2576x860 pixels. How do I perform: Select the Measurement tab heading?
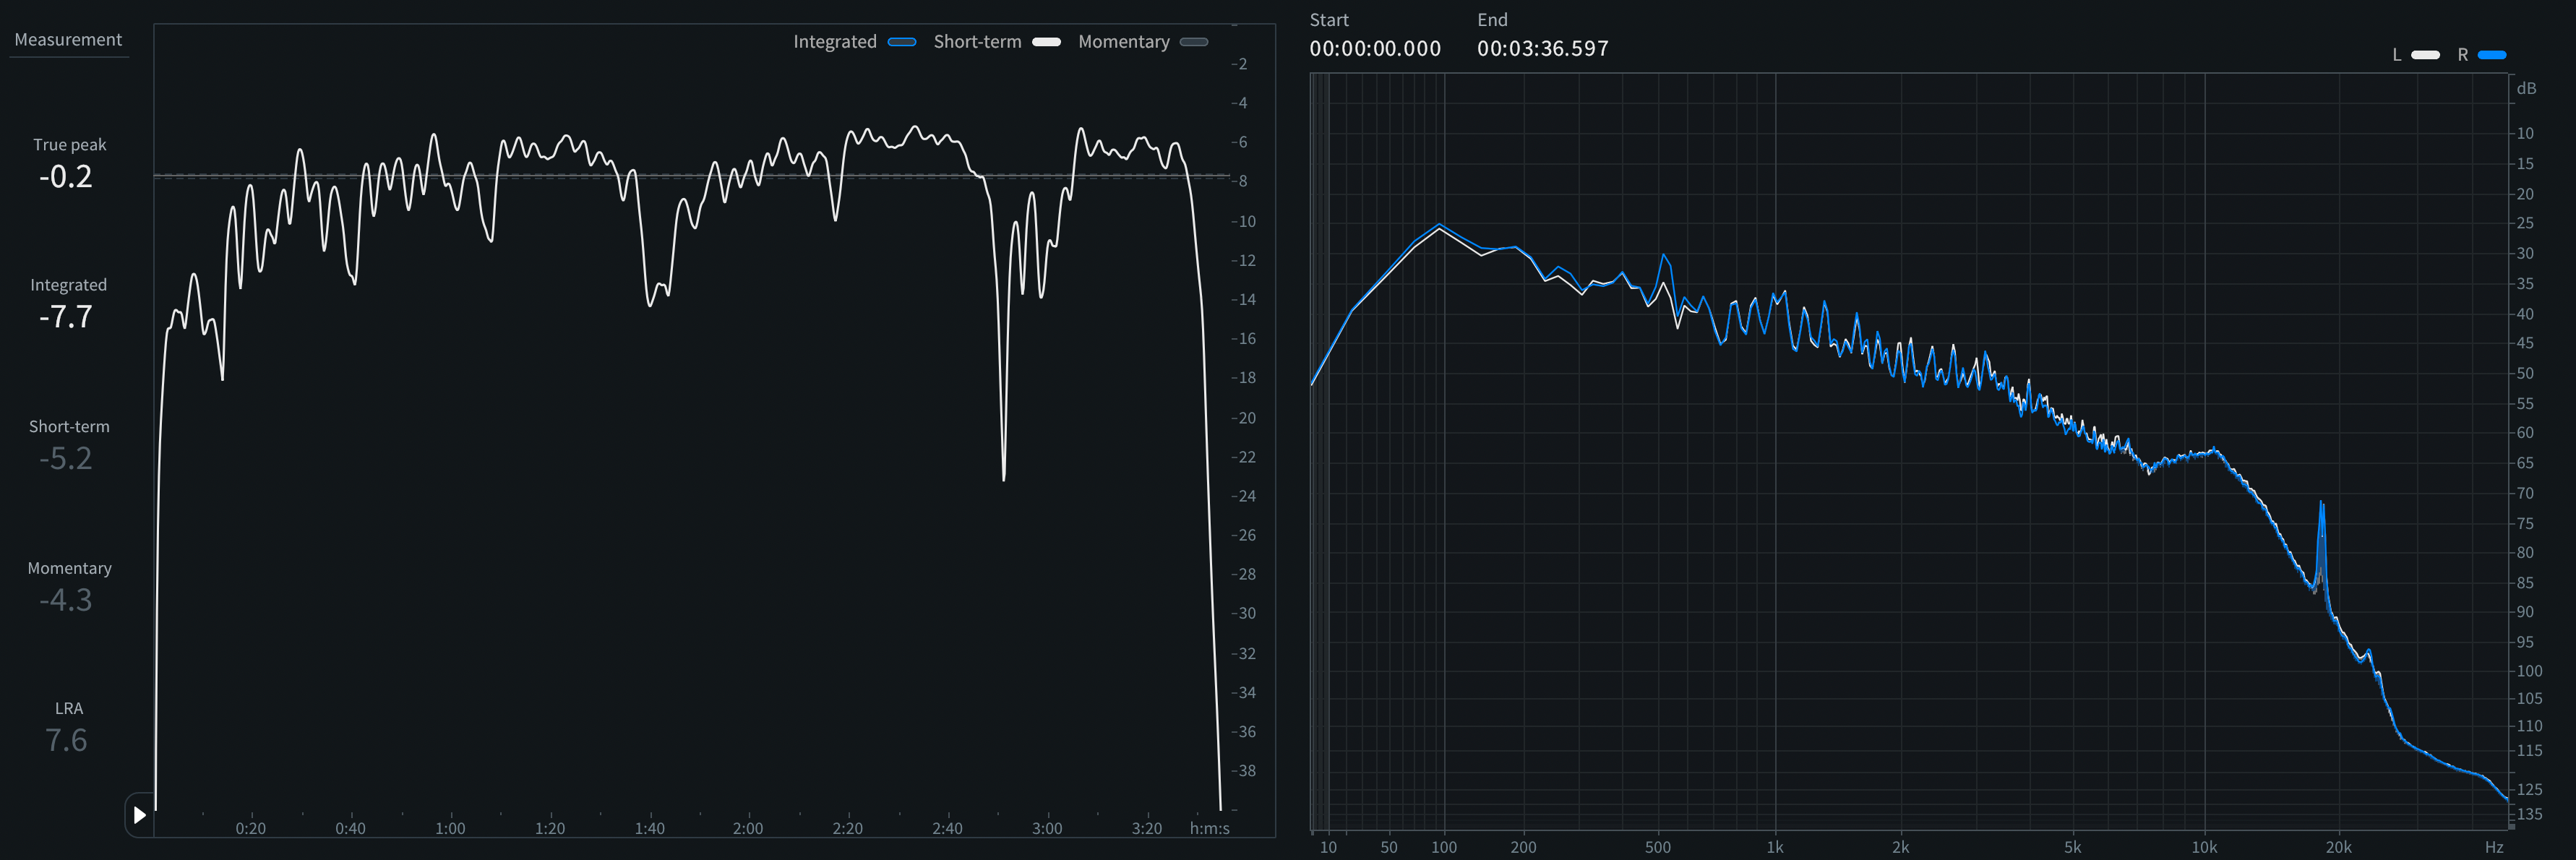pos(68,40)
